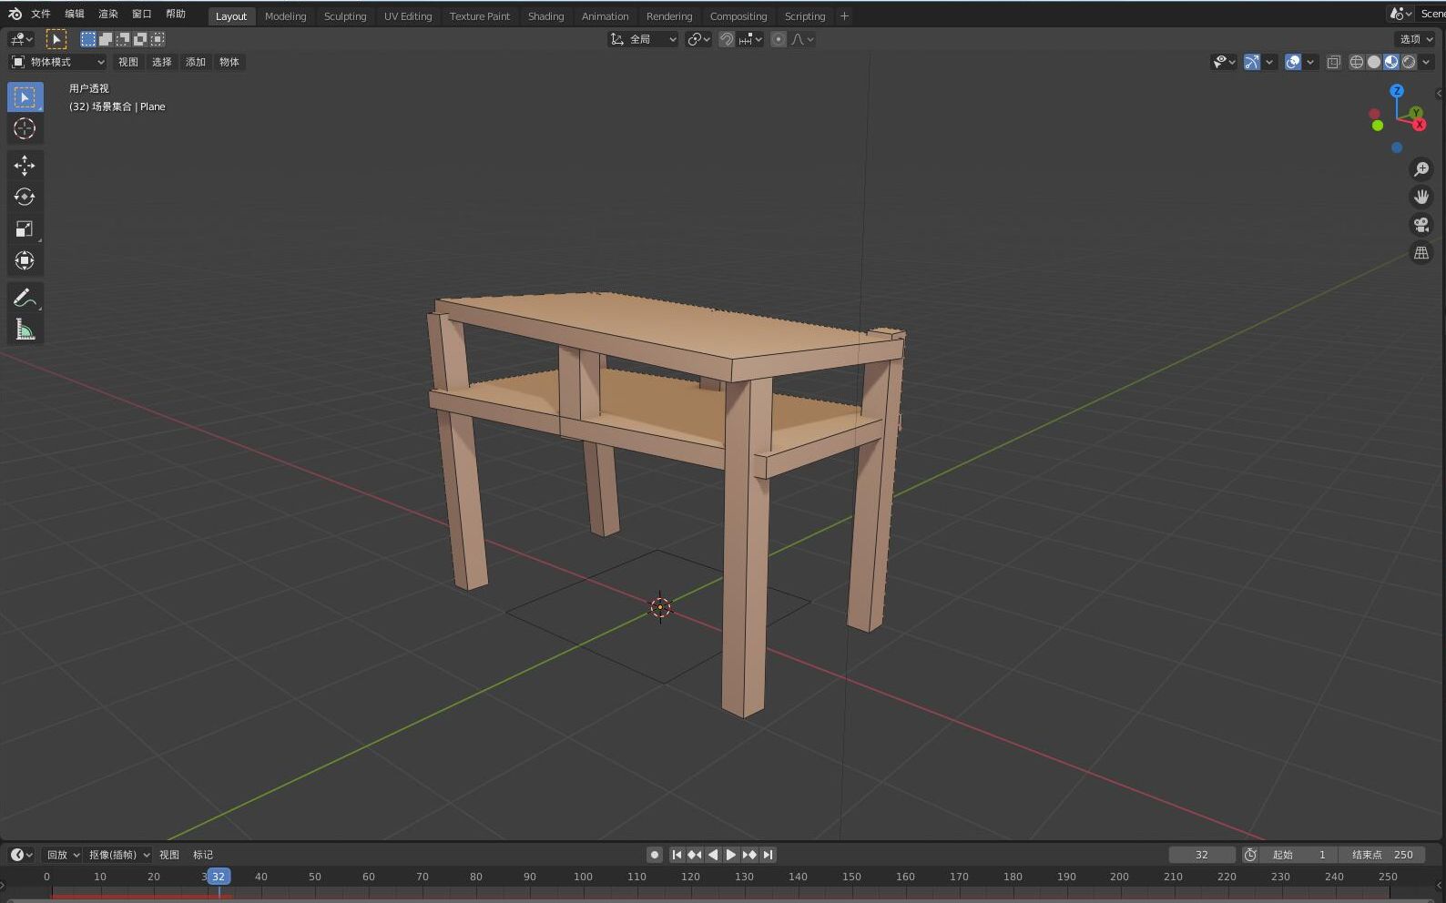The height and width of the screenshot is (903, 1446).
Task: Open the transform orientation dropdown
Action: 643,39
